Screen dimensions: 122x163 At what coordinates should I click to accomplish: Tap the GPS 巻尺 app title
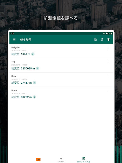pyautogui.click(x=26, y=39)
